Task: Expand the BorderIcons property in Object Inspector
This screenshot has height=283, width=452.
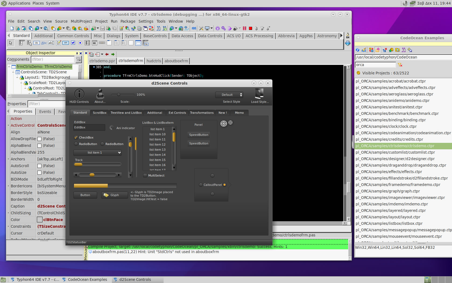Action: point(8,186)
